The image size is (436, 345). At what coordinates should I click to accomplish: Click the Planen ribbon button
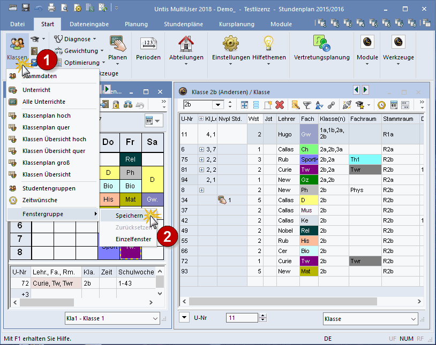point(117,50)
